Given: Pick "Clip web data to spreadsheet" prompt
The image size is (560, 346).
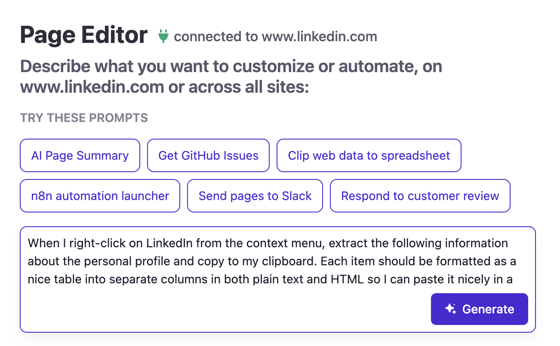Looking at the screenshot, I should point(369,155).
